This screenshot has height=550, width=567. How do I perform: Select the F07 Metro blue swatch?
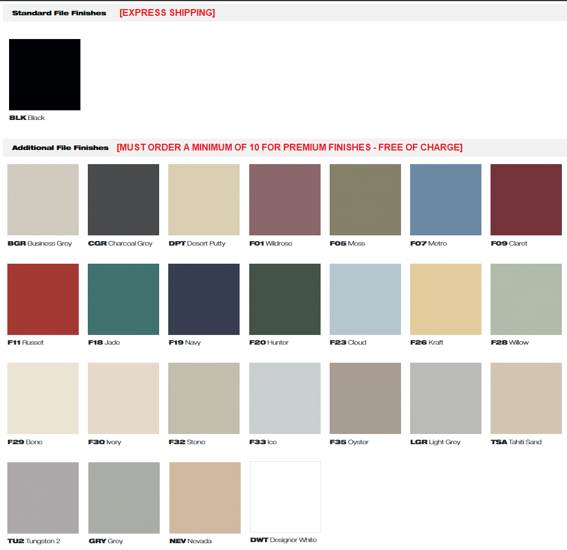[x=446, y=200]
